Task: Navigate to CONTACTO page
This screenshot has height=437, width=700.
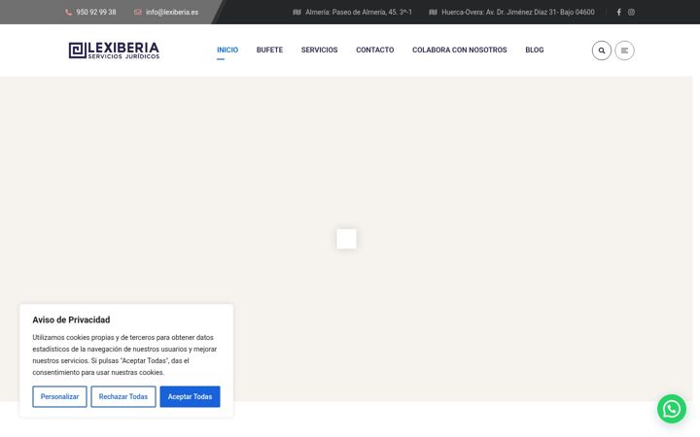Action: [375, 50]
